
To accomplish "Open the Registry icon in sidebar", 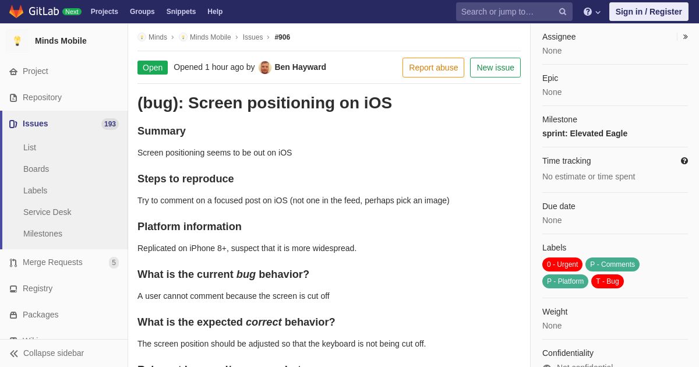I will (13, 289).
